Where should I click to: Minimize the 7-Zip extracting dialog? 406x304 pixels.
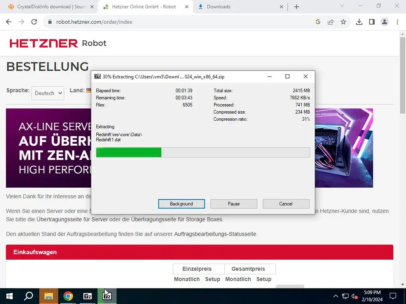[270, 76]
